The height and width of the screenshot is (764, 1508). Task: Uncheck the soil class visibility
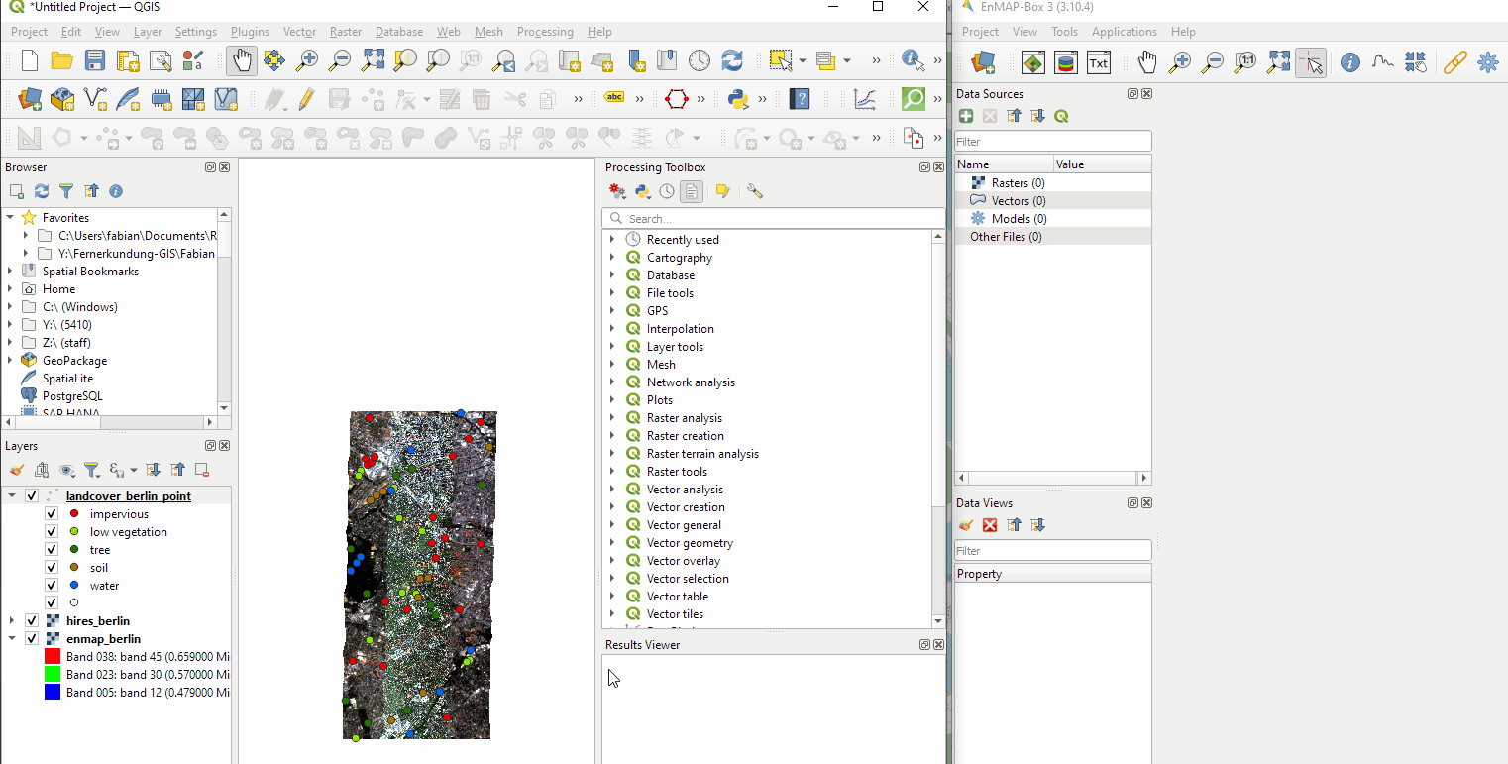(51, 567)
